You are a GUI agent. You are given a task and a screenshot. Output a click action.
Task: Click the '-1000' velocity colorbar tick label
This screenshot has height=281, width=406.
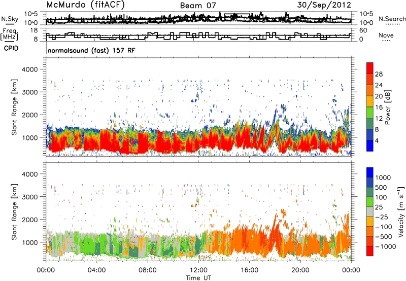coord(385,247)
